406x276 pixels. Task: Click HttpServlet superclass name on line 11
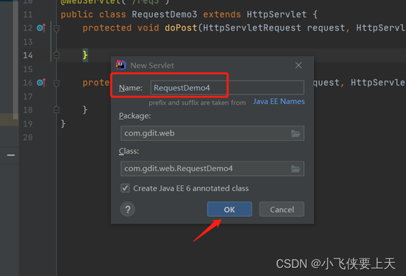[277, 14]
